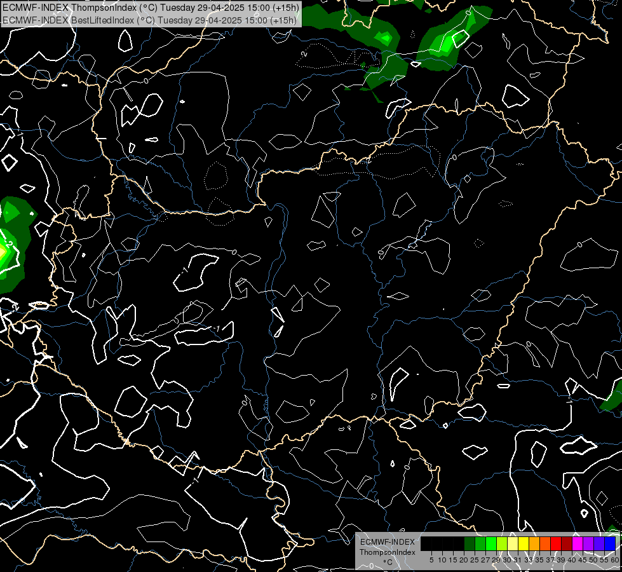Screen dimensions: 622x572
Task: Click the legend tick value 15
Action: (x=453, y=560)
